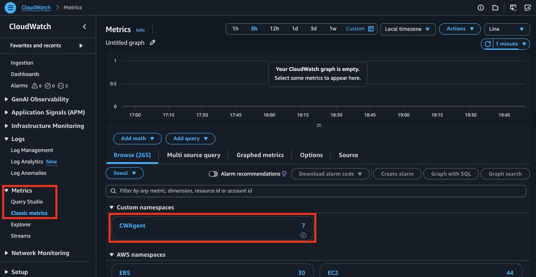
Task: Edit the Untitled graph name pencil icon
Action: [152, 43]
